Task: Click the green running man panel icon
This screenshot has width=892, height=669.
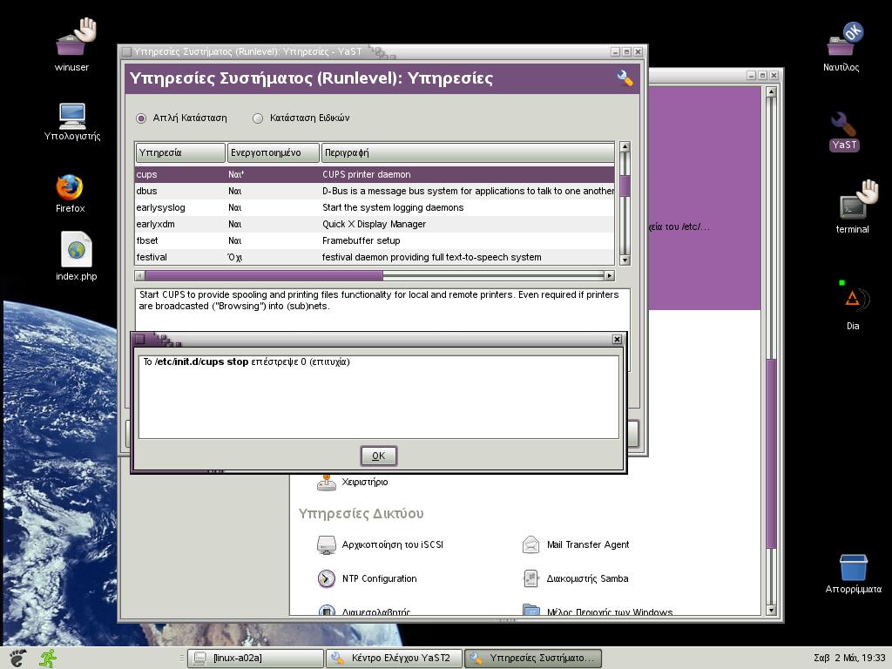Action: point(48,659)
